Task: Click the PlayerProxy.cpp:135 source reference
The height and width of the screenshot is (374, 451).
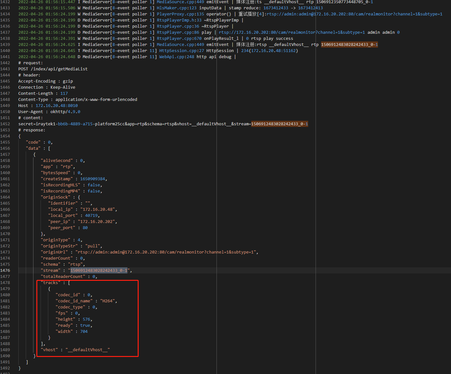Action: pyautogui.click(x=180, y=14)
